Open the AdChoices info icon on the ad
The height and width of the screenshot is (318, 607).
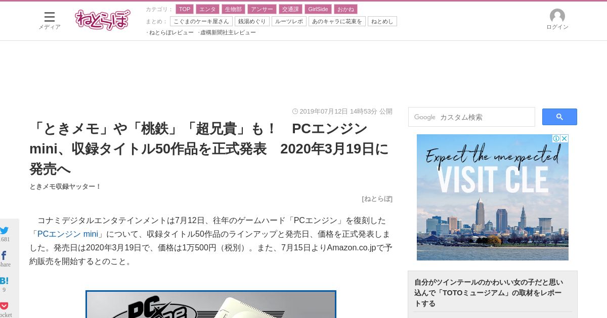[556, 138]
